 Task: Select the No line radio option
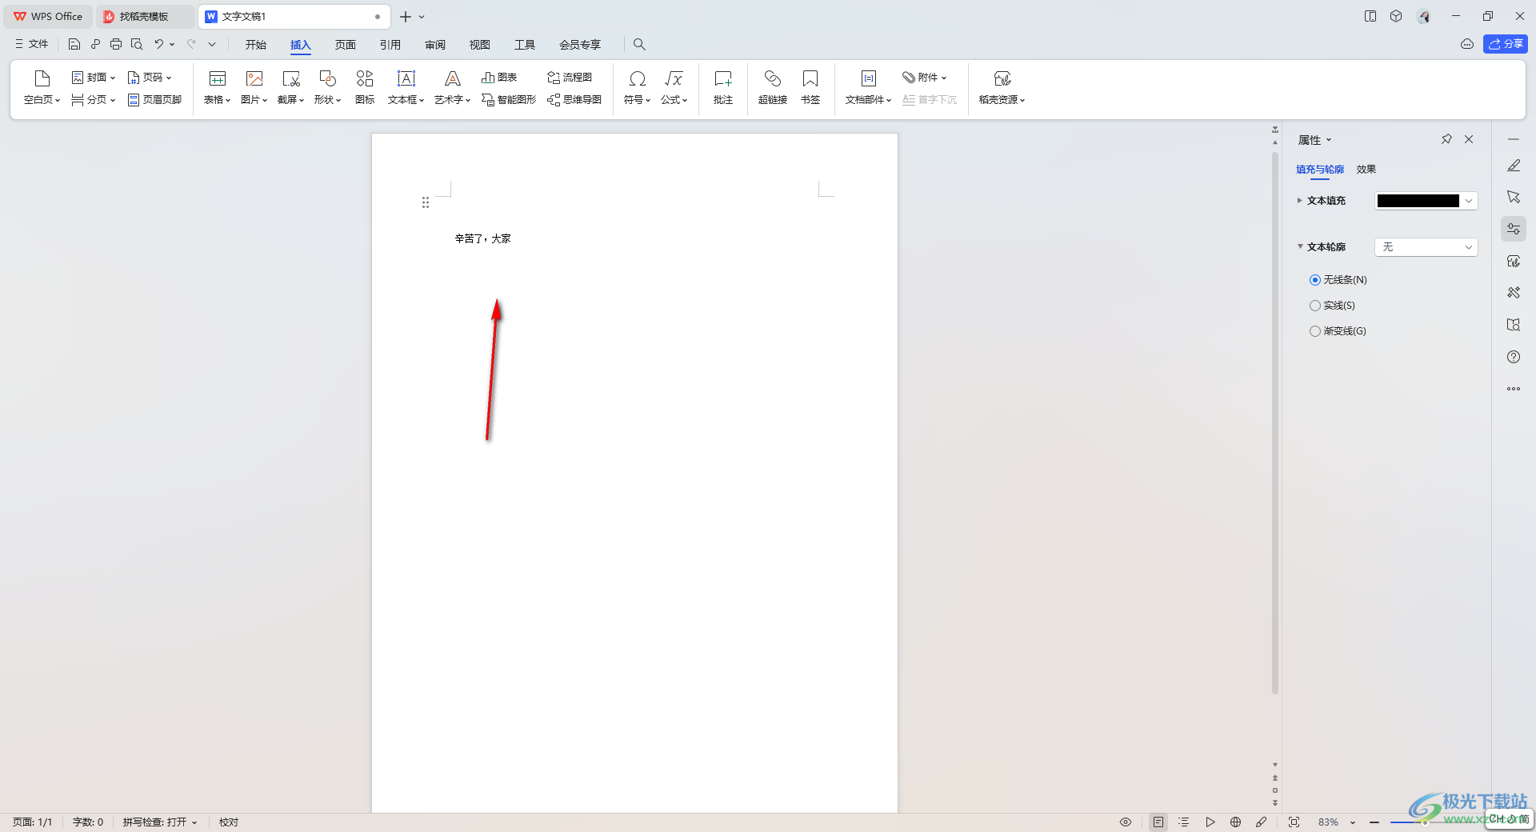point(1338,280)
